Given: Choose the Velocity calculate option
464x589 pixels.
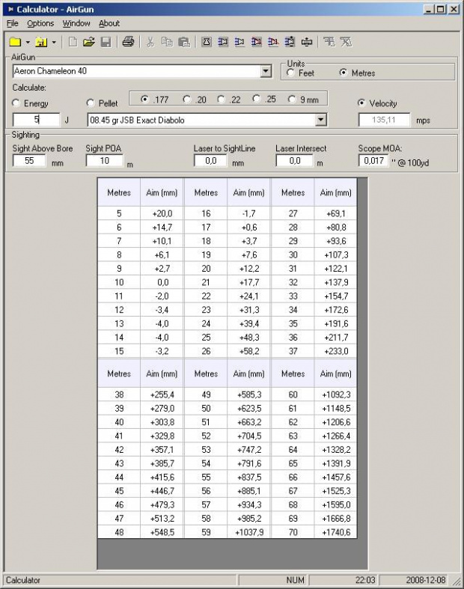Looking at the screenshot, I should click(361, 103).
